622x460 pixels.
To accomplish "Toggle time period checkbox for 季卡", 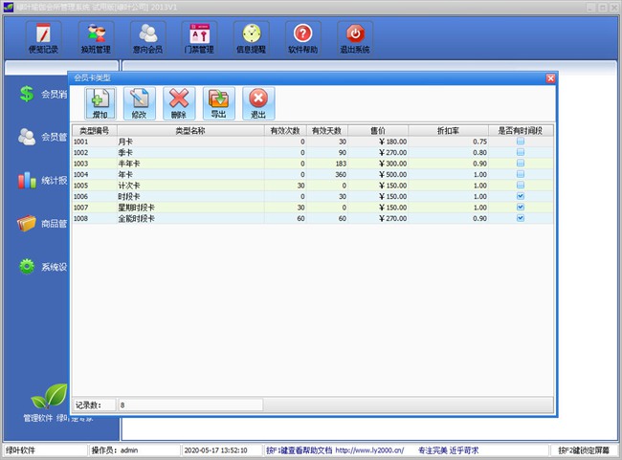I will click(521, 152).
